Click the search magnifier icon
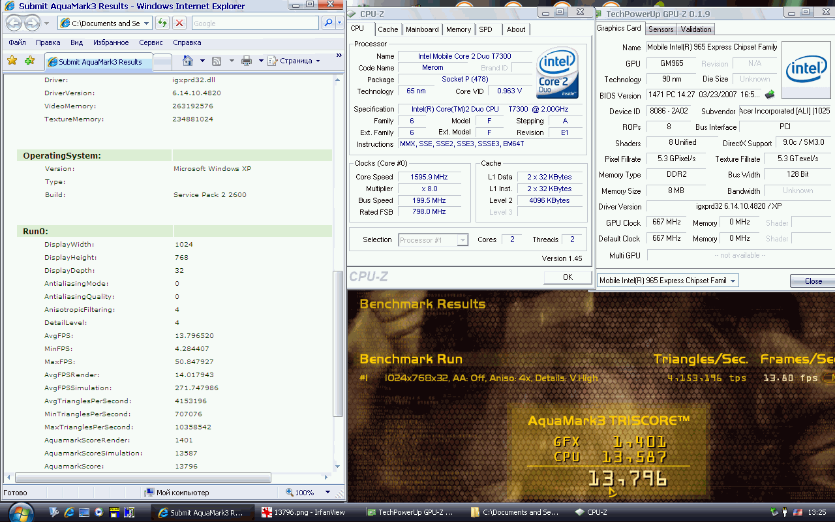 329,23
